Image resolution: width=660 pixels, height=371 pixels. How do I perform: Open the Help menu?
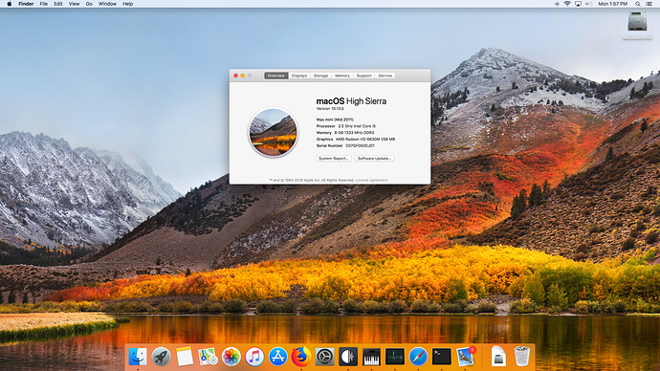pos(127,4)
